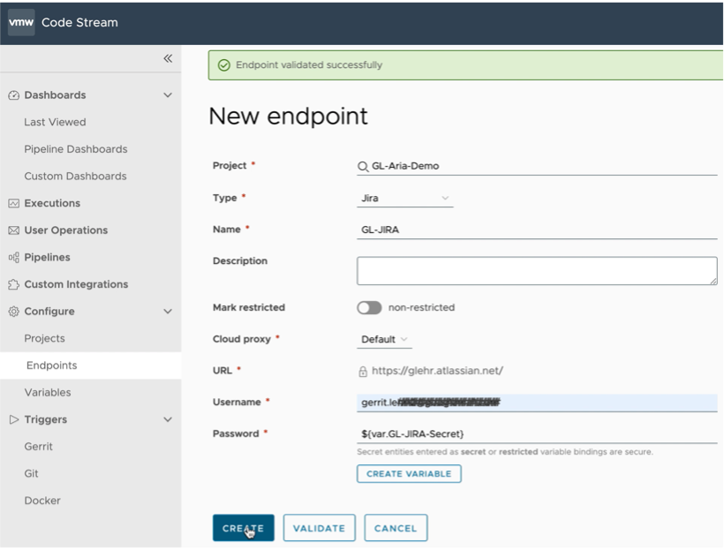Click the lock icon beside URL
The height and width of the screenshot is (550, 725).
click(363, 371)
